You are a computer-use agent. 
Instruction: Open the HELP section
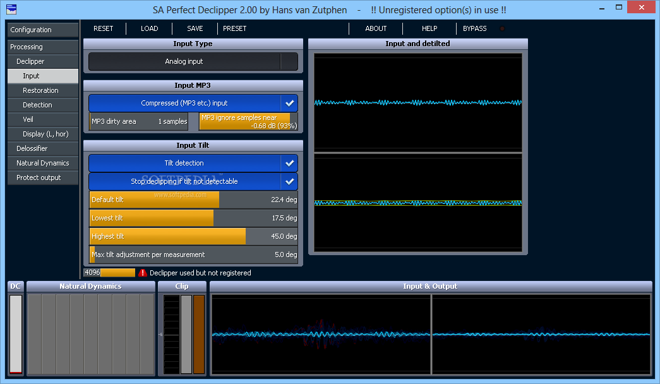pyautogui.click(x=429, y=28)
